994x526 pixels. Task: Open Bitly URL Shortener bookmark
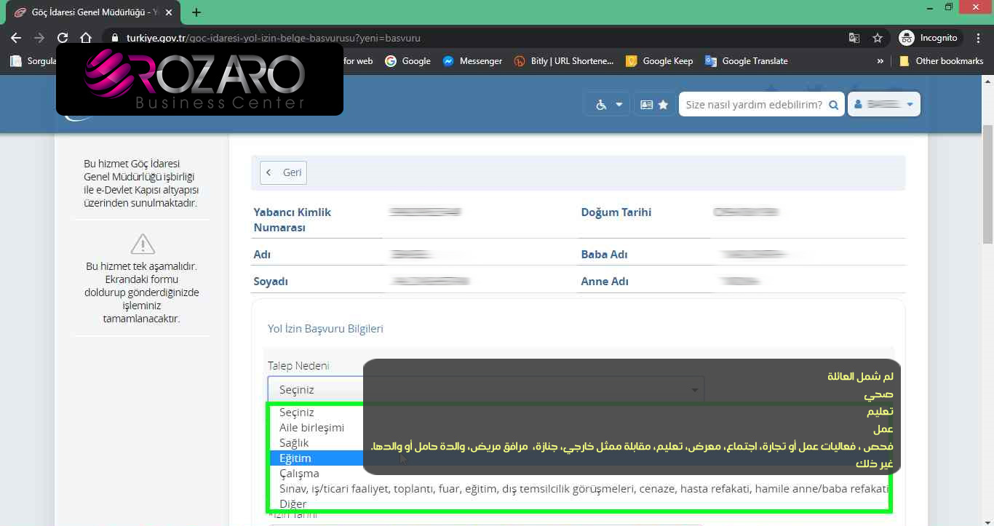(563, 61)
